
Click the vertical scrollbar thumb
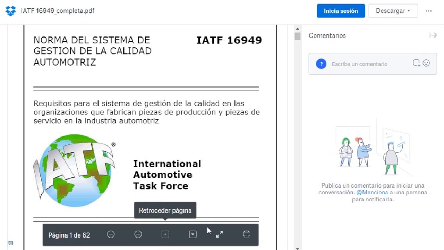coord(298,36)
